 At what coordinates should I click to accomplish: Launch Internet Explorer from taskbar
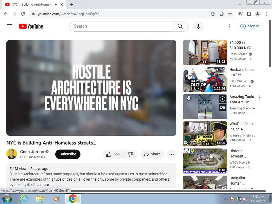click(23, 199)
